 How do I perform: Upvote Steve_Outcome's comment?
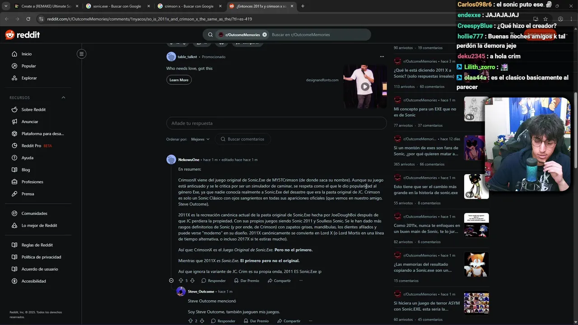click(x=191, y=321)
